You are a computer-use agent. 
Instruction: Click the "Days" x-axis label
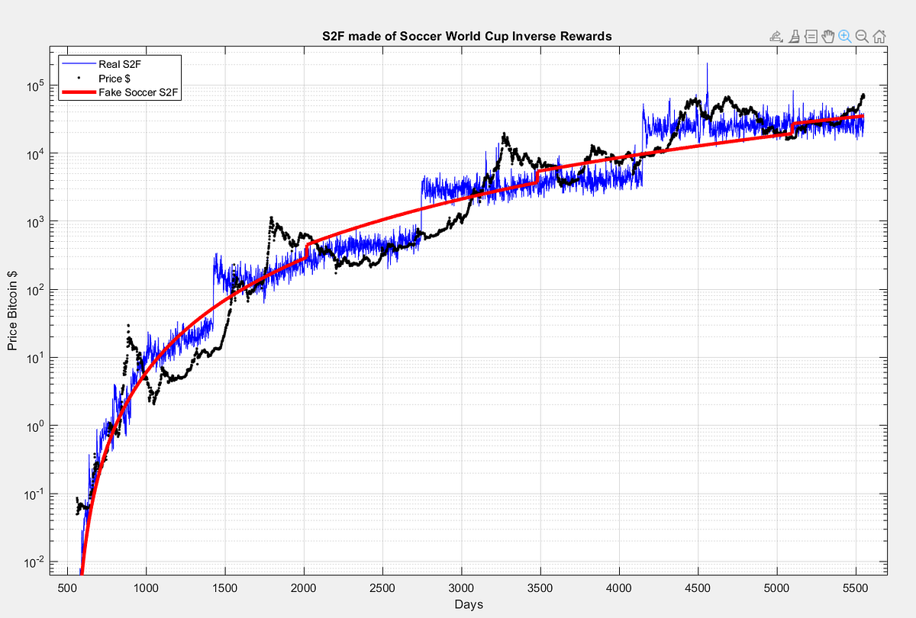point(468,604)
